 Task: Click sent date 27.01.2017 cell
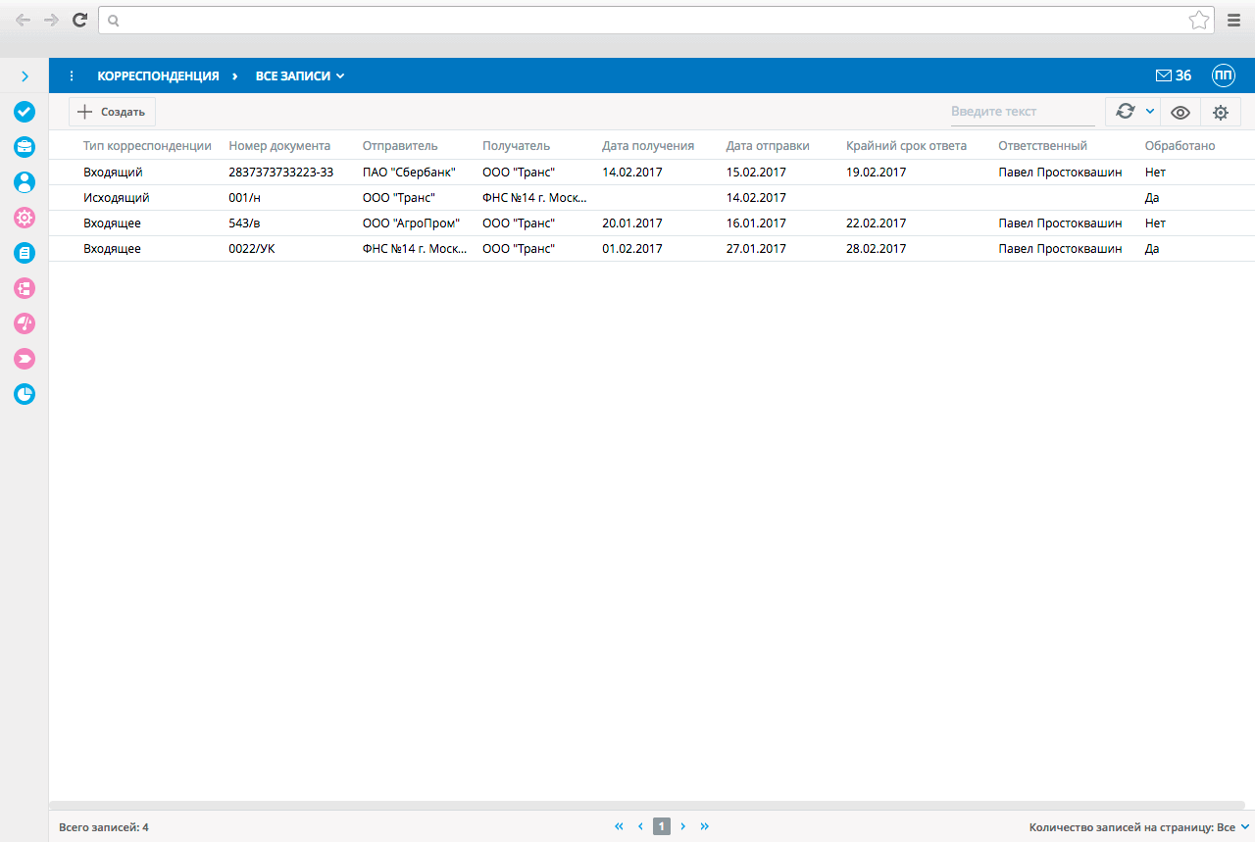point(756,248)
